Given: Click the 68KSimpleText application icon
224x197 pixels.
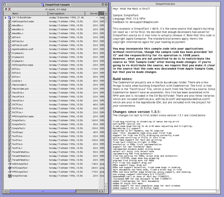Looking at the screenshot, I should coord(10,164).
